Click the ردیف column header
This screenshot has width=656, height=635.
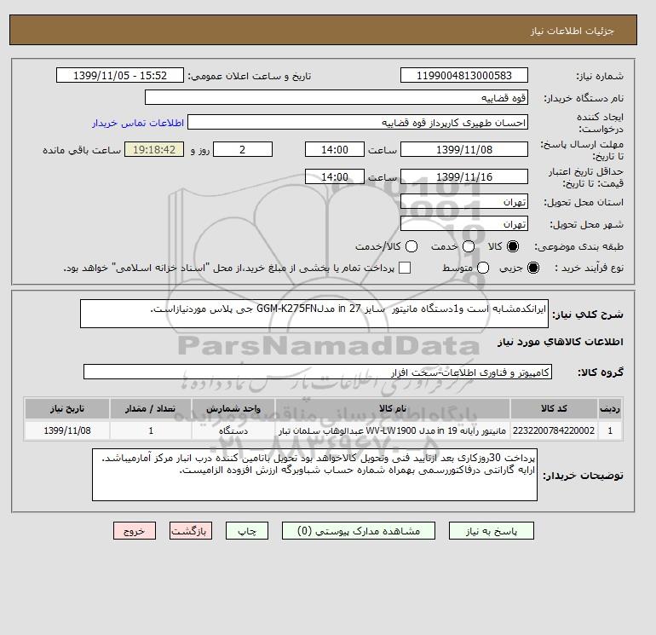tap(610, 408)
